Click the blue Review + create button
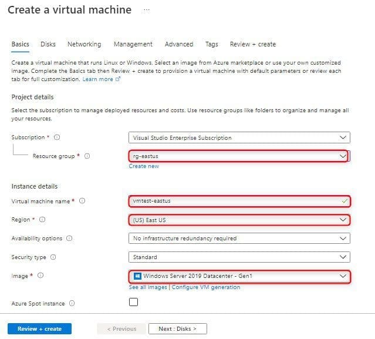Image resolution: width=375 pixels, height=339 pixels. (x=39, y=328)
